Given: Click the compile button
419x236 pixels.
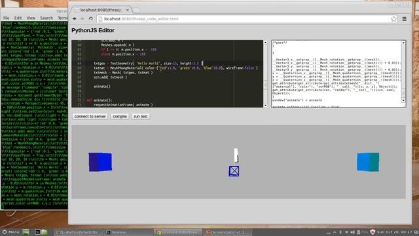Looking at the screenshot, I should (120, 117).
